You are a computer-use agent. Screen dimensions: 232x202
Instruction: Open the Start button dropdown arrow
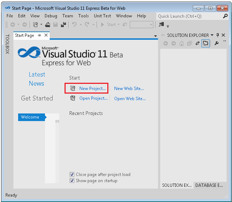pyautogui.click(x=119, y=25)
